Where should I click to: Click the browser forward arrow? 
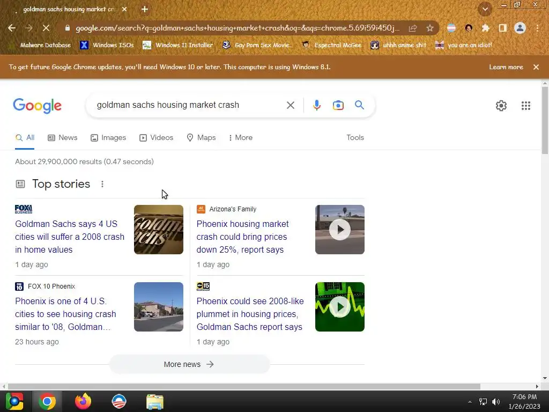click(29, 28)
